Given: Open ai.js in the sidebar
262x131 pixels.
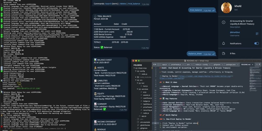Looking at the screenshot, I should pyautogui.click(x=145, y=92).
